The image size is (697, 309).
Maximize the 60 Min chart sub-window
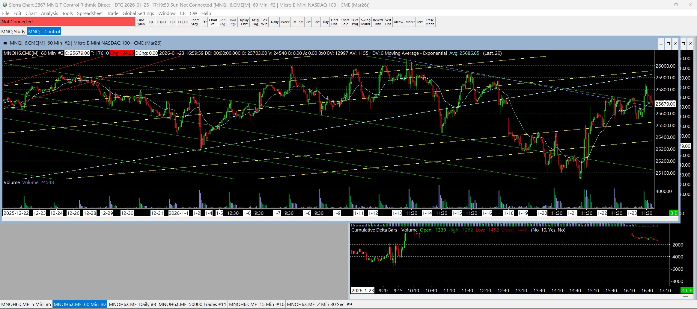coord(668,44)
